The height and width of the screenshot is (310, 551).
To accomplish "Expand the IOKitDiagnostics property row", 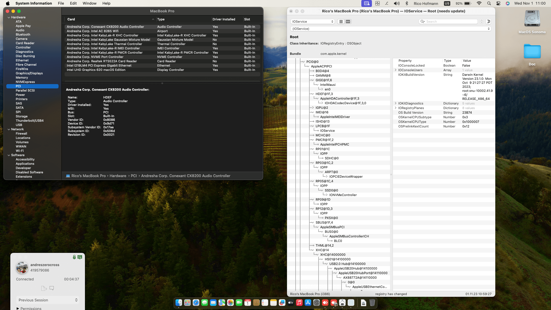I will click(395, 103).
